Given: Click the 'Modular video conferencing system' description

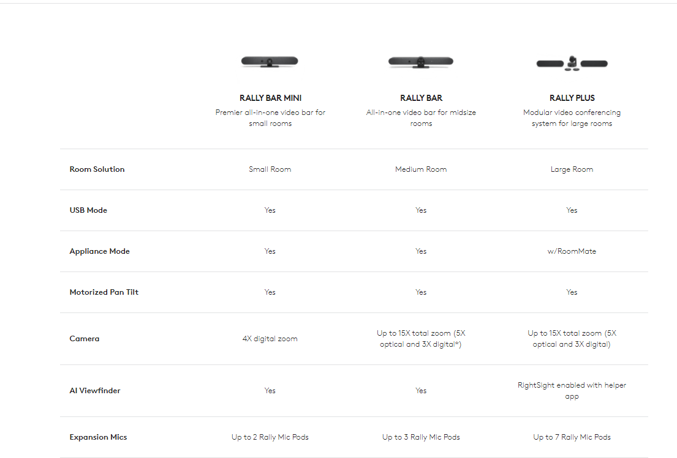Looking at the screenshot, I should pyautogui.click(x=572, y=118).
